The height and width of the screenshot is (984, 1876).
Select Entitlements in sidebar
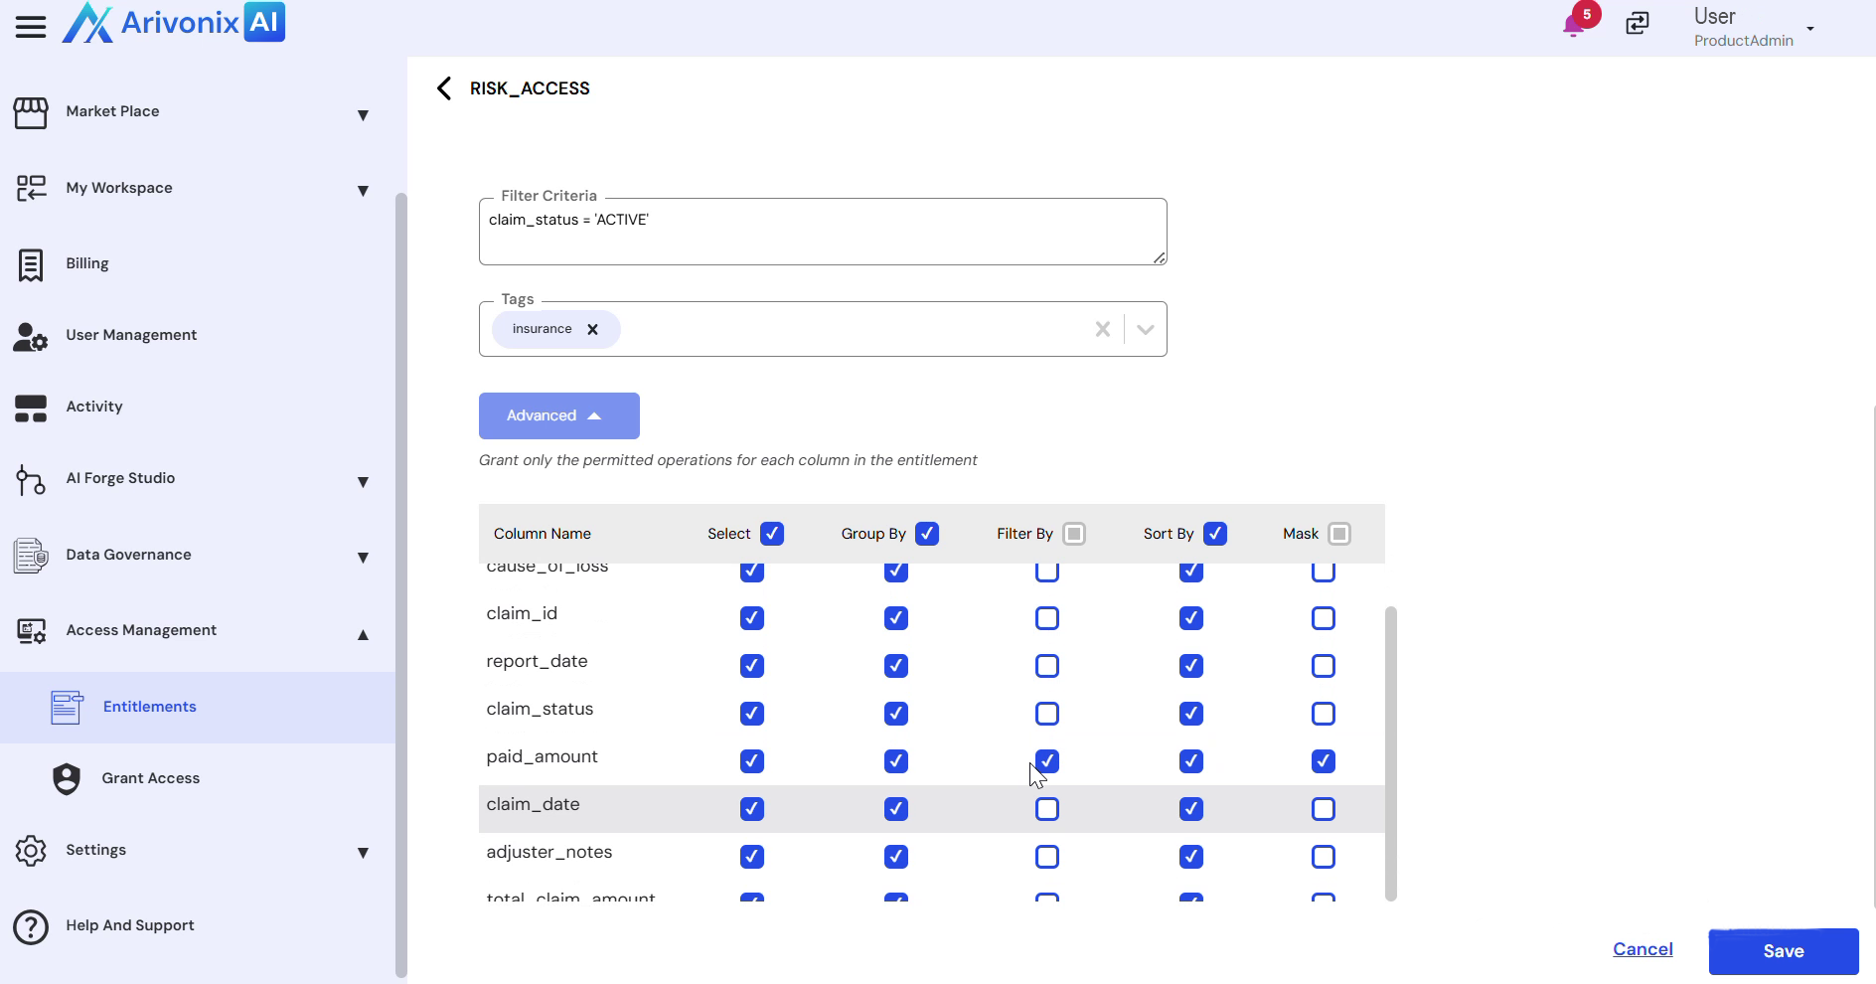tap(149, 707)
